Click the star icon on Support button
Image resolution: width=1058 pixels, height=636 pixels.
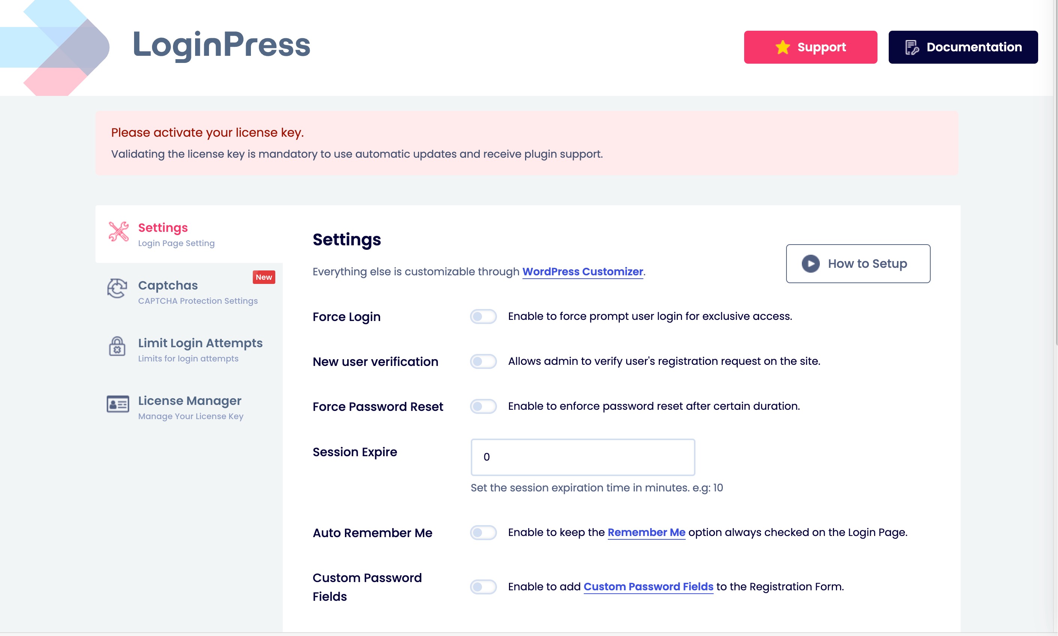tap(782, 47)
